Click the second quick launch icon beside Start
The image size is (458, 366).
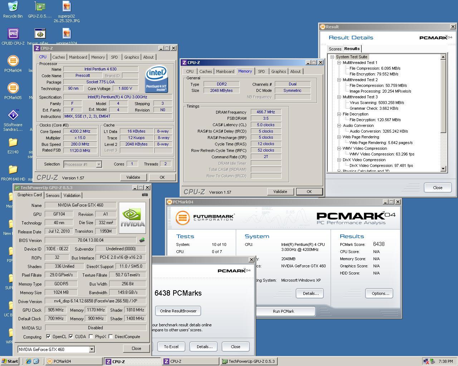pos(36,361)
